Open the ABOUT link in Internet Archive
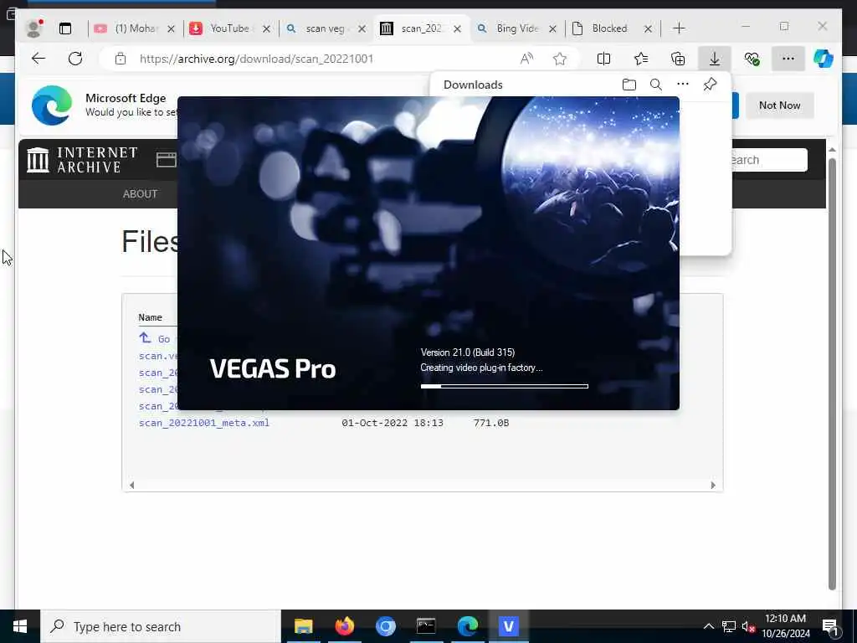857x643 pixels. [140, 194]
